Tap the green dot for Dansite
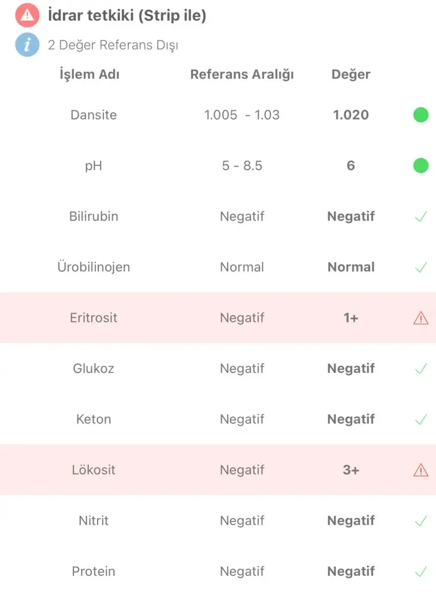 [x=421, y=115]
